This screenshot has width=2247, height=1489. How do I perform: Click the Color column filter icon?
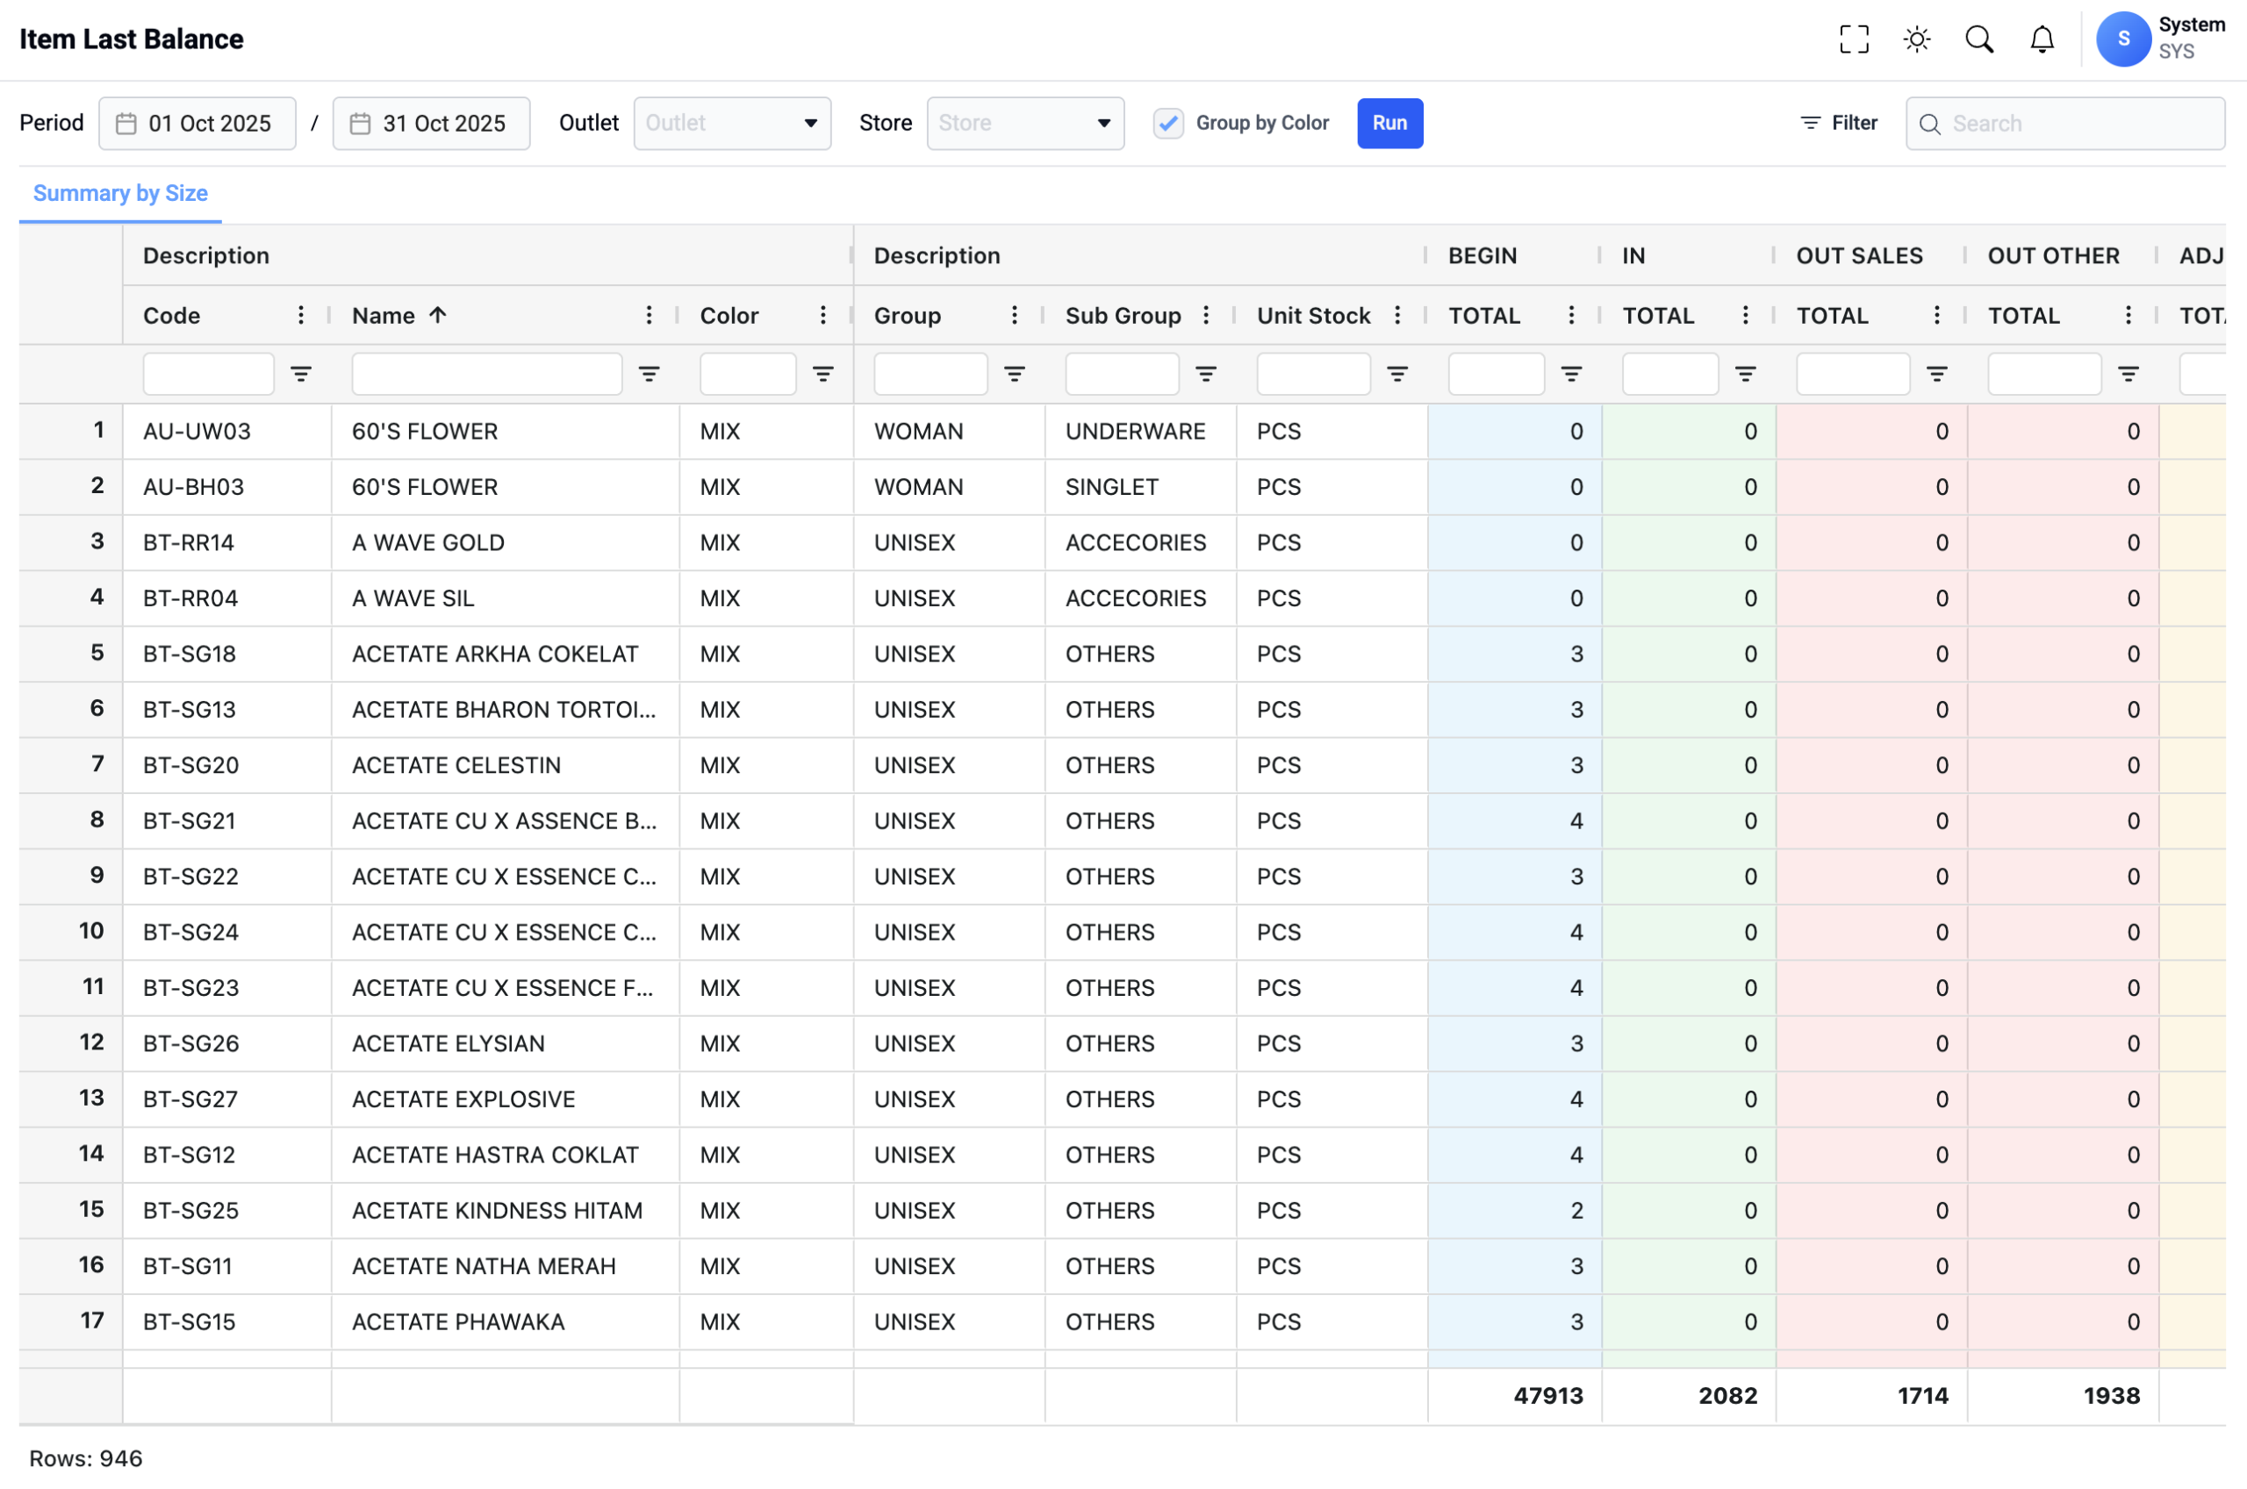pos(822,374)
